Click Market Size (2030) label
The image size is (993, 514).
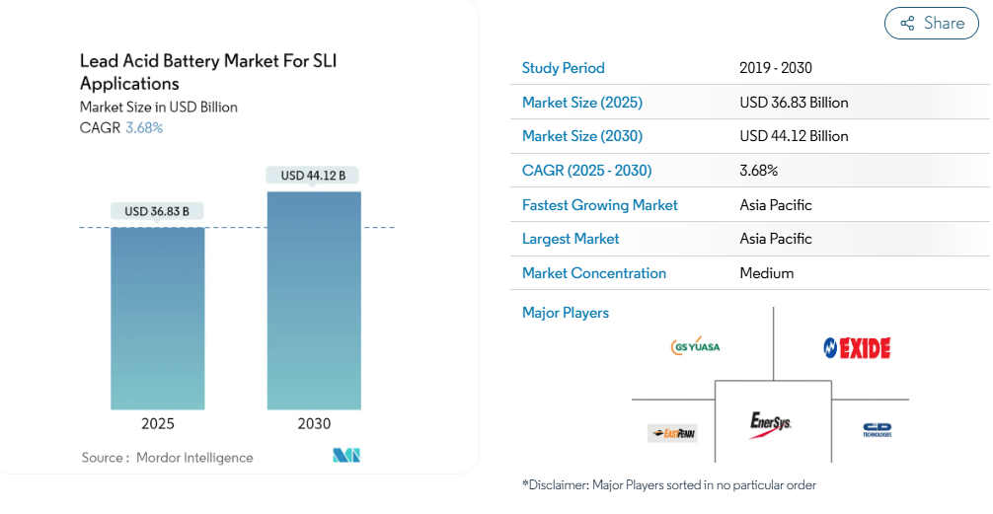582,135
